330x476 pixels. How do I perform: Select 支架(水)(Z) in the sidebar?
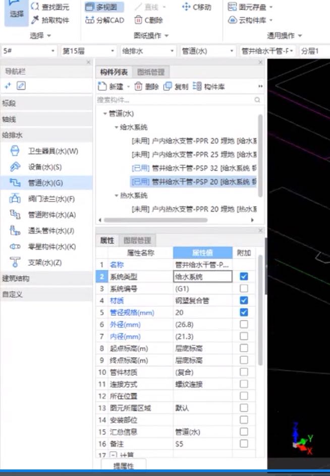(x=46, y=263)
